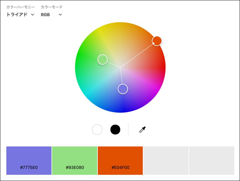Choose the orange #E04F00 swatch
Screen dimensions: 240x181
coord(120,160)
